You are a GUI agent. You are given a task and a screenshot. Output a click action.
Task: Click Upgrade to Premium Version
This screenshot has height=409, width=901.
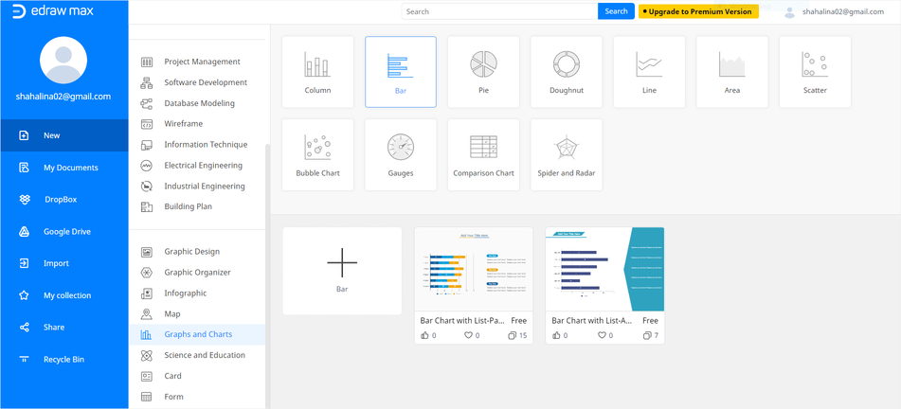[698, 11]
